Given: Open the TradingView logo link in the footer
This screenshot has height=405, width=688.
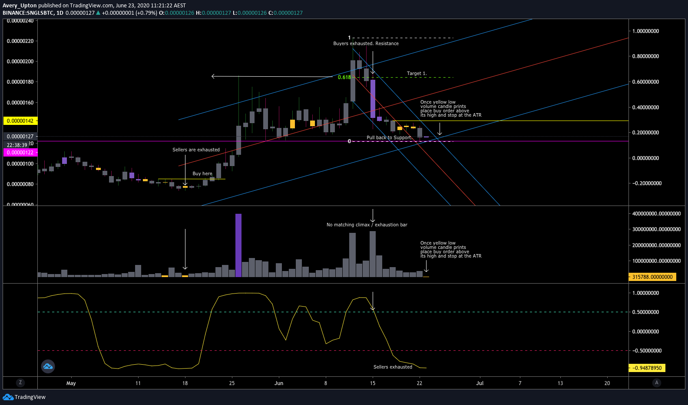Looking at the screenshot, I should [x=24, y=397].
